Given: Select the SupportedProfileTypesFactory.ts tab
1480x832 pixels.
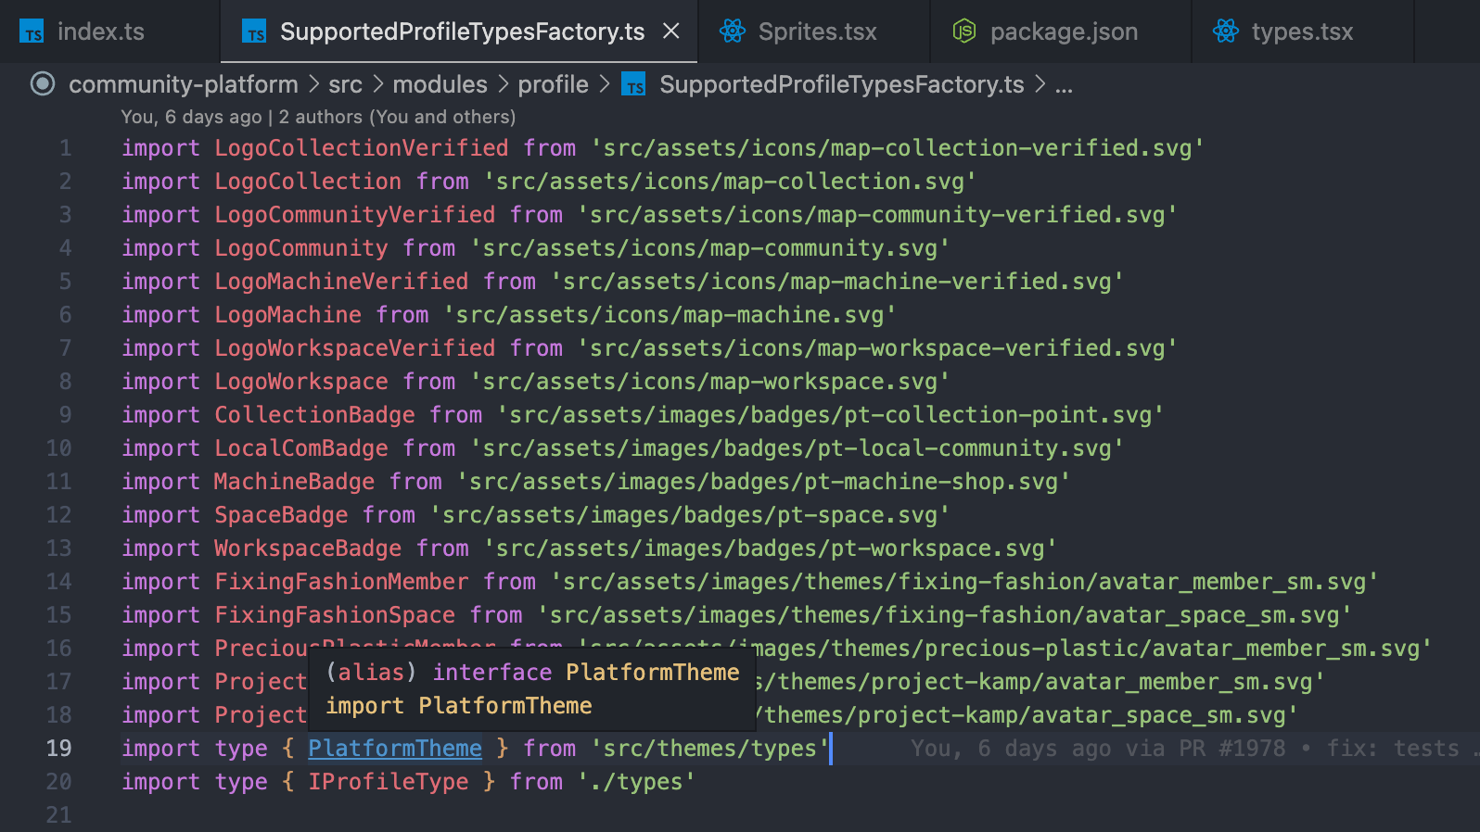Looking at the screenshot, I should (x=462, y=32).
